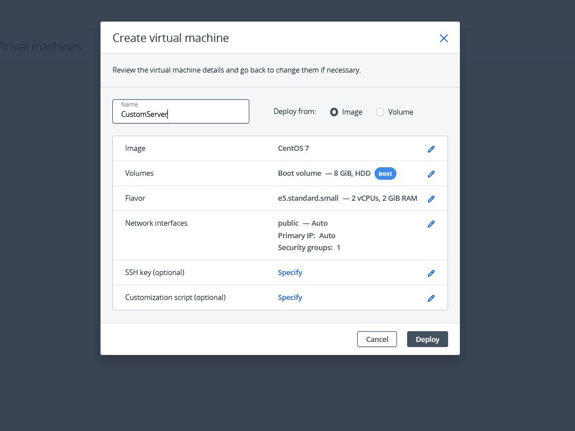Click the Volumes row edit pencil

[x=431, y=174]
